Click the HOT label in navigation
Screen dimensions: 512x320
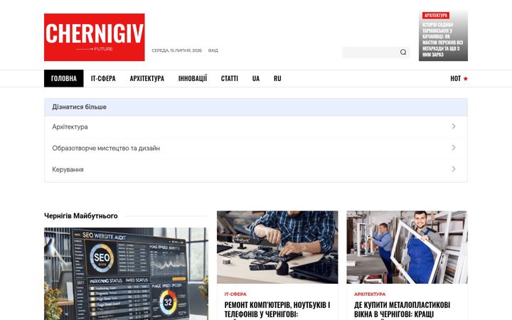[x=456, y=78]
